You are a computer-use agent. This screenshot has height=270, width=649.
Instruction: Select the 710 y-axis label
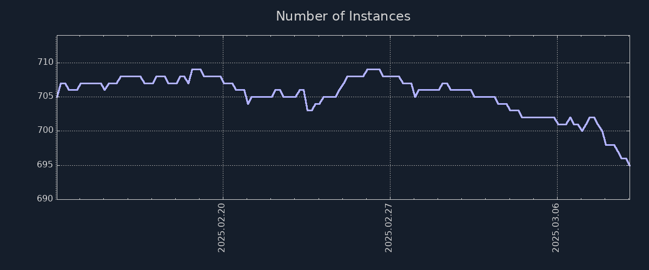46,63
